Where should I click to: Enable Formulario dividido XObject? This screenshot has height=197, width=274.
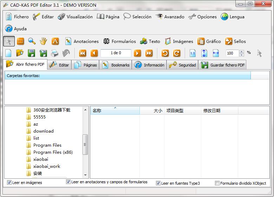tap(217, 183)
